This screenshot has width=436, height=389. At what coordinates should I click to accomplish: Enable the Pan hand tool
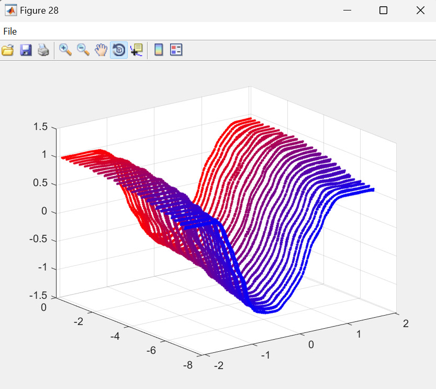point(100,50)
